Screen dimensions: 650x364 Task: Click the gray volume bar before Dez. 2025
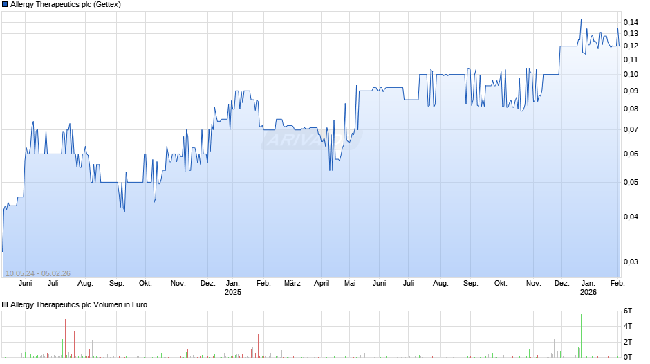point(555,349)
